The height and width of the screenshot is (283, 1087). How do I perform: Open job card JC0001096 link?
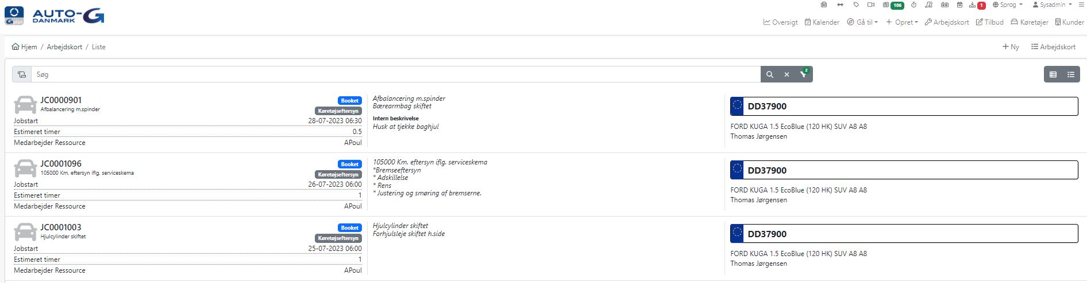click(61, 164)
